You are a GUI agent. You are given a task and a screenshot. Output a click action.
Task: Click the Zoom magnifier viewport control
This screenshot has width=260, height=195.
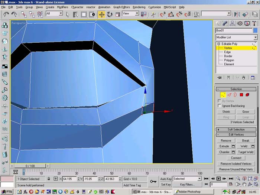tap(238, 179)
